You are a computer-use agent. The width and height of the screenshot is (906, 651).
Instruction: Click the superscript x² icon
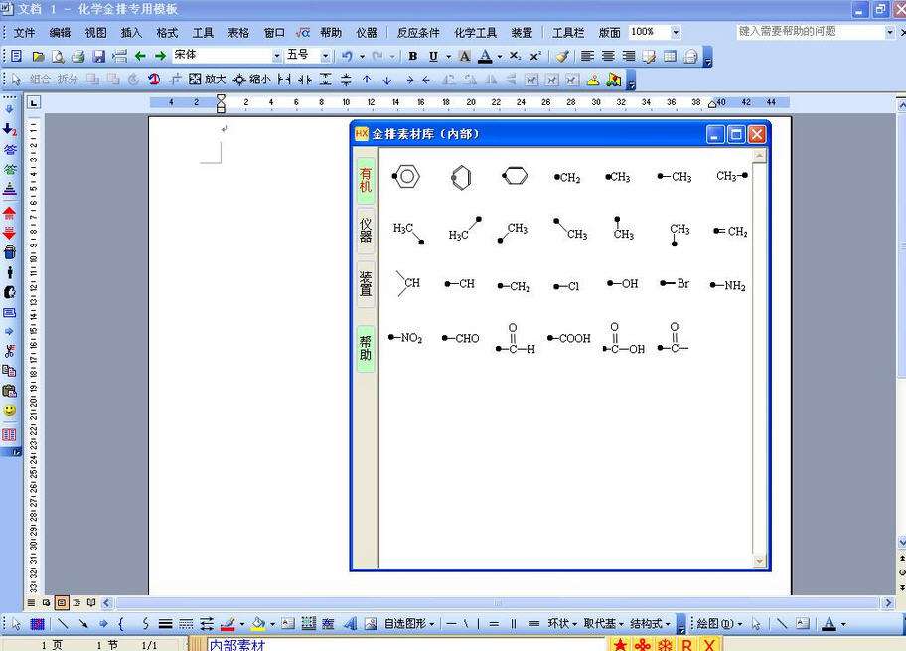535,56
